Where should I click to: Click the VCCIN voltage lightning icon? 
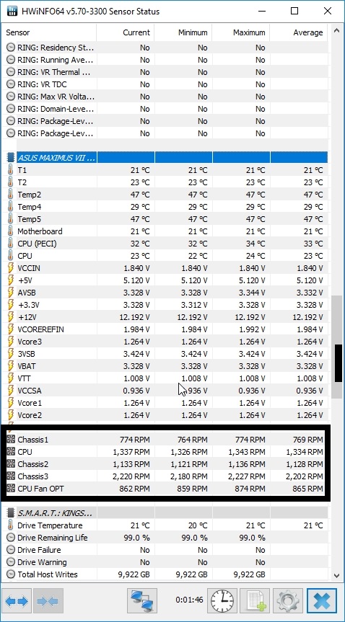(x=11, y=268)
